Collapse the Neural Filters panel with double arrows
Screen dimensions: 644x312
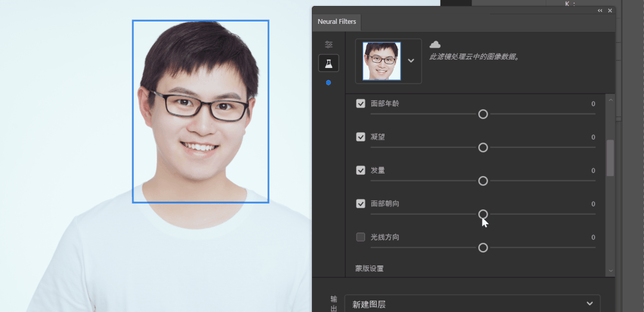coord(600,11)
